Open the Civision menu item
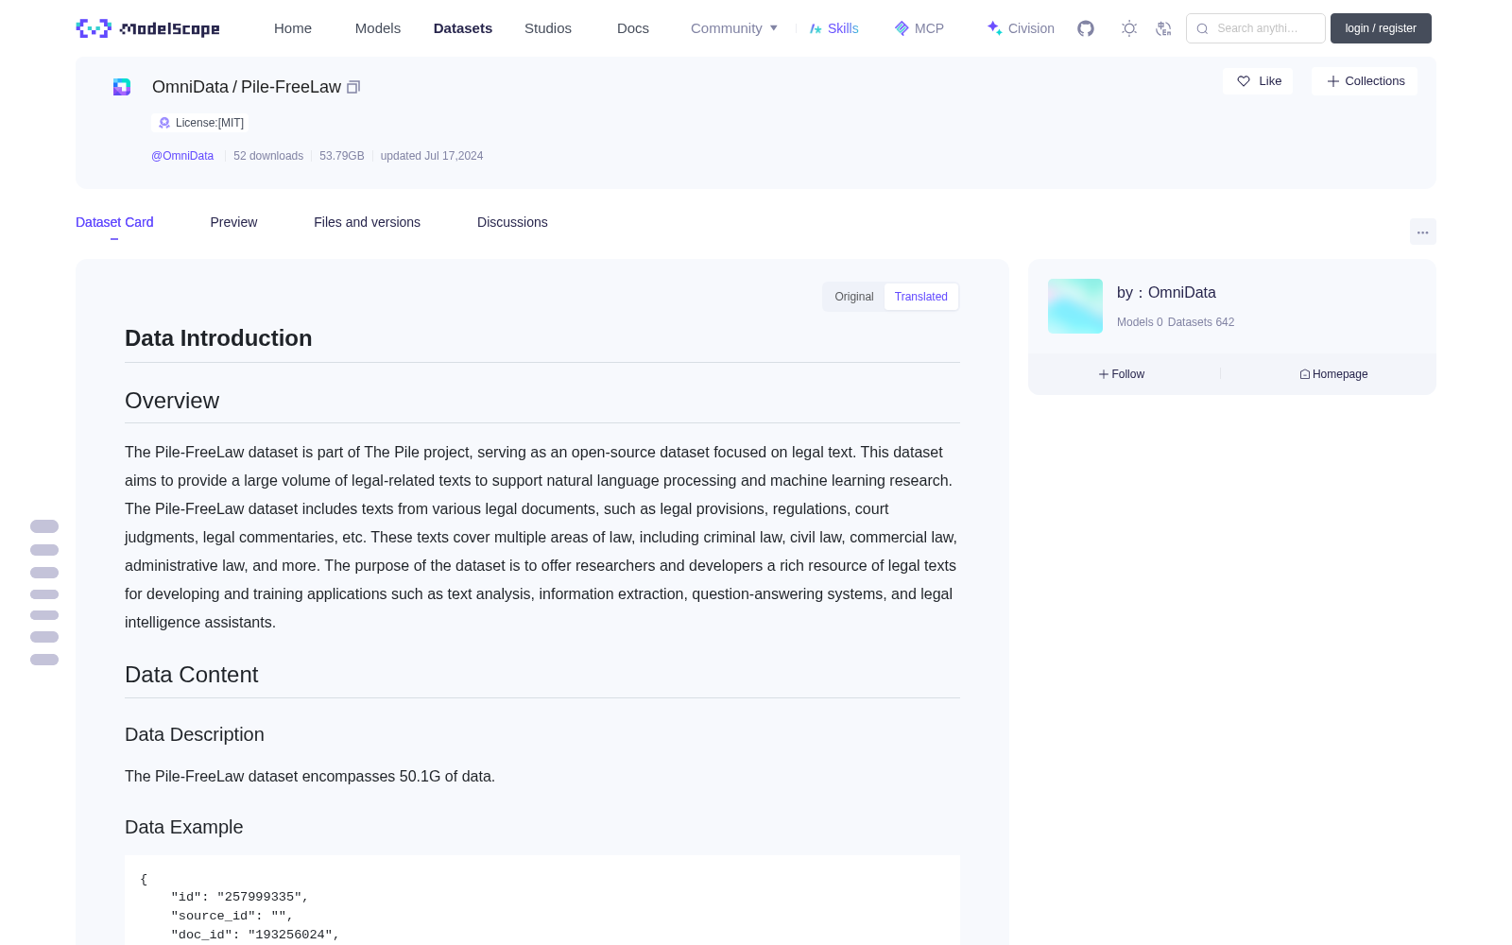The height and width of the screenshot is (945, 1512). pos(1021,28)
